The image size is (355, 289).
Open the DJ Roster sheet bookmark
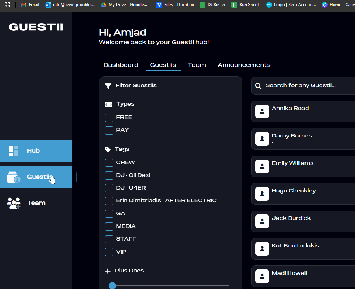(x=213, y=5)
